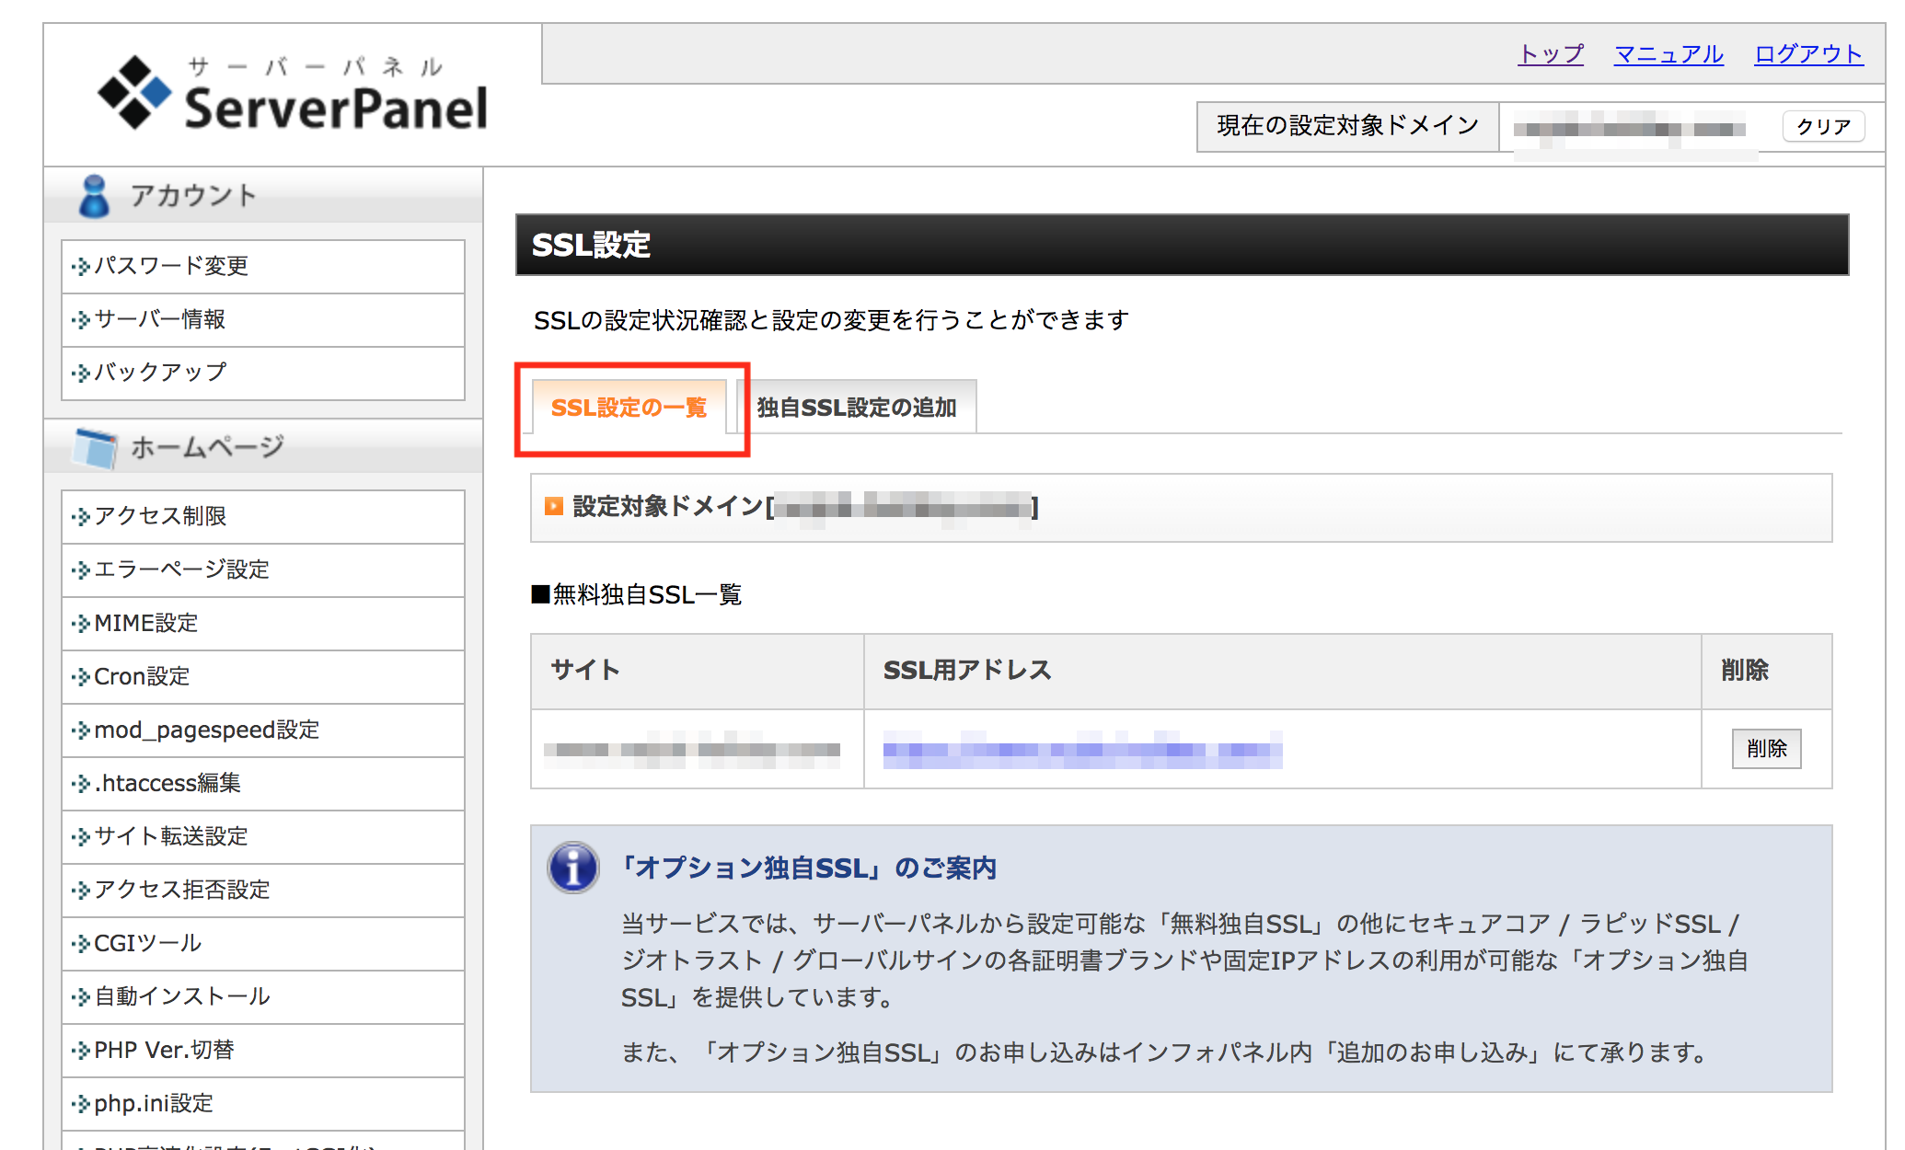
Task: Switch to the 独自SSL設定の追加 tab
Action: click(855, 405)
